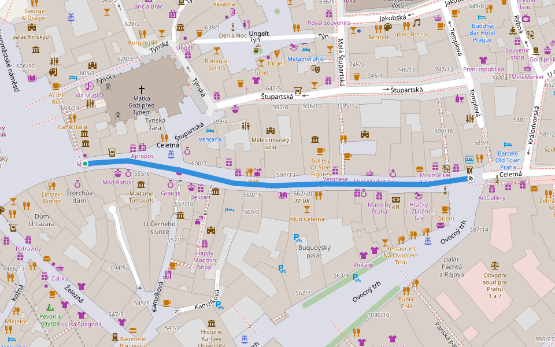Click the music note icon near Jakubská
The height and width of the screenshot is (347, 555).
click(x=416, y=23)
